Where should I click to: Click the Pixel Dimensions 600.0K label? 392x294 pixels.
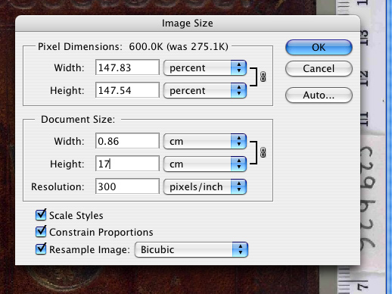pyautogui.click(x=133, y=46)
